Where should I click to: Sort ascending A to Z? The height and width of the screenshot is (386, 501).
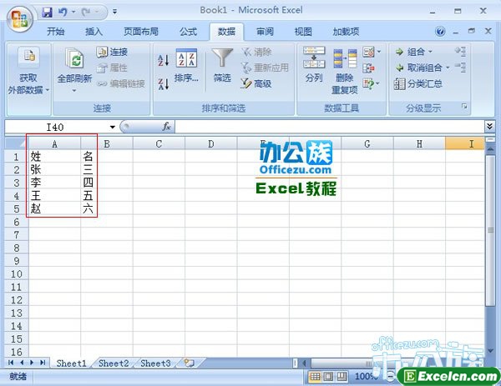pyautogui.click(x=164, y=60)
